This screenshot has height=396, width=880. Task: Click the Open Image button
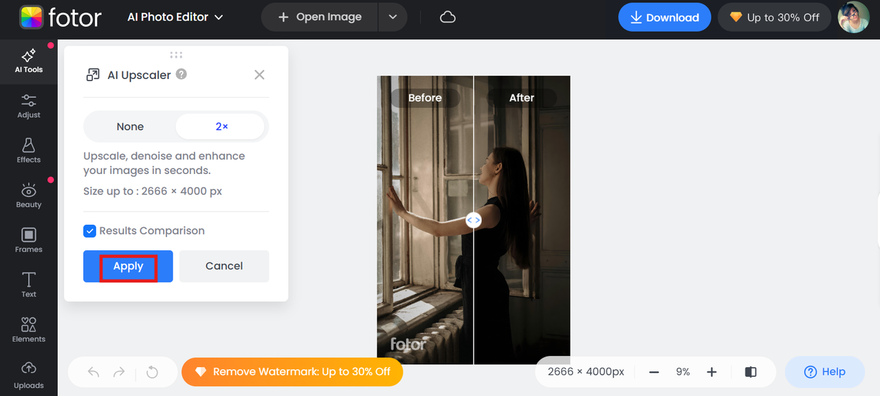point(320,17)
